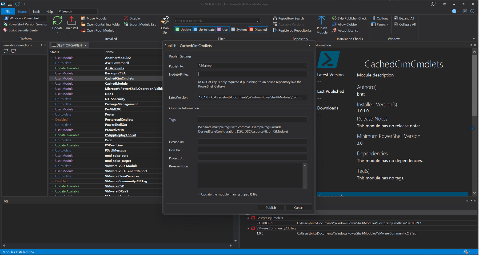Click the info icon at top right
This screenshot has width=479, height=255.
pos(472,11)
